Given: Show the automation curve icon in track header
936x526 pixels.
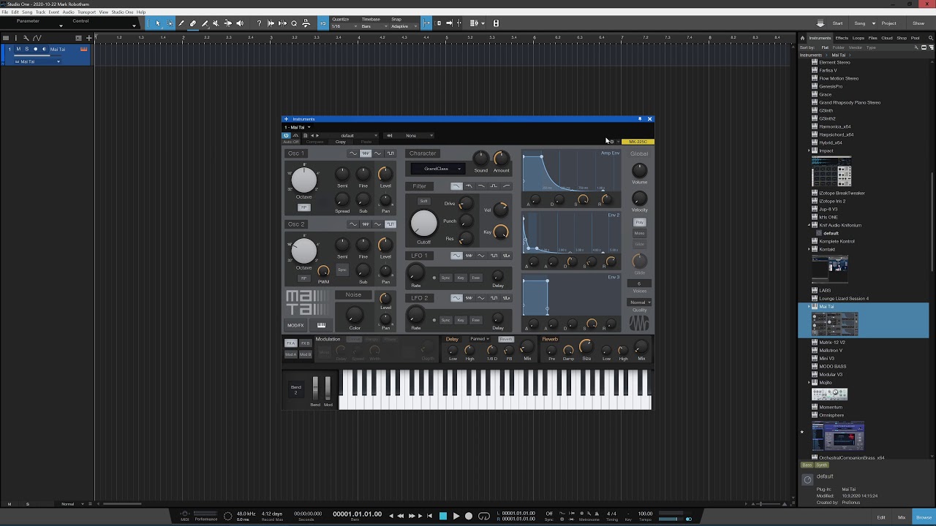Looking at the screenshot, I should tap(37, 38).
